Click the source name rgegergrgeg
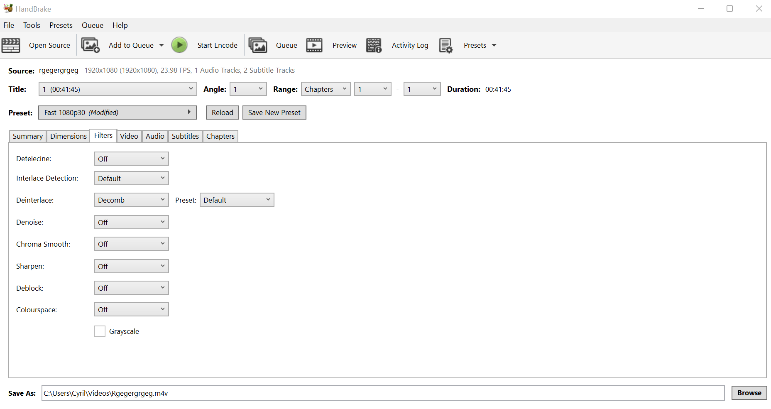Screen dimensions: 771x409 pos(59,70)
